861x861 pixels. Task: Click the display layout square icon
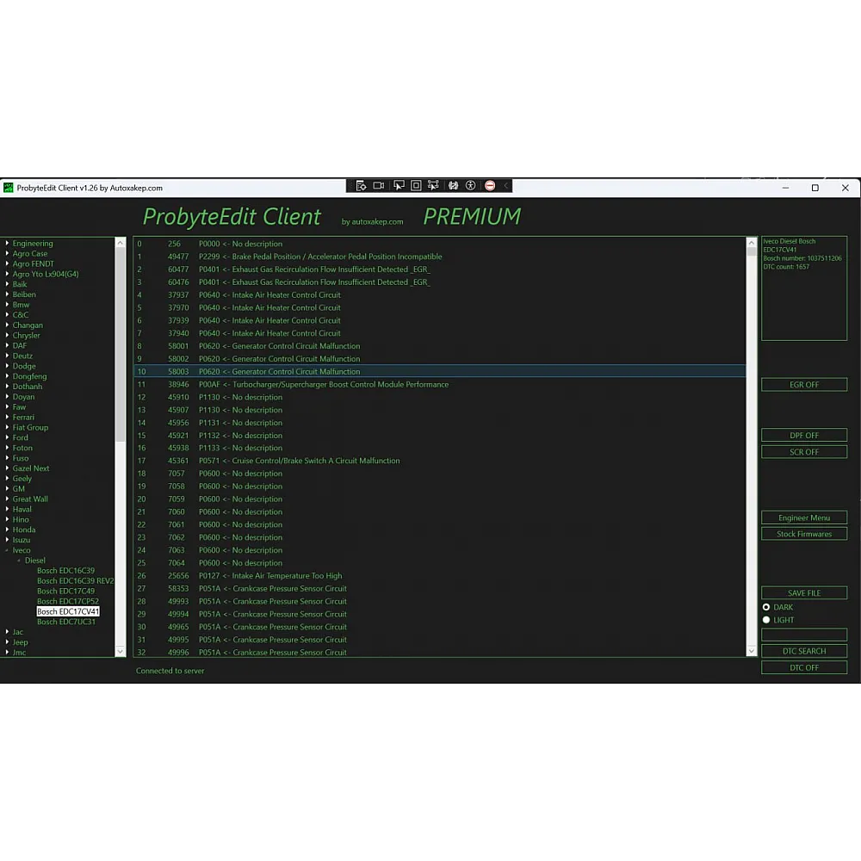pyautogui.click(x=416, y=185)
